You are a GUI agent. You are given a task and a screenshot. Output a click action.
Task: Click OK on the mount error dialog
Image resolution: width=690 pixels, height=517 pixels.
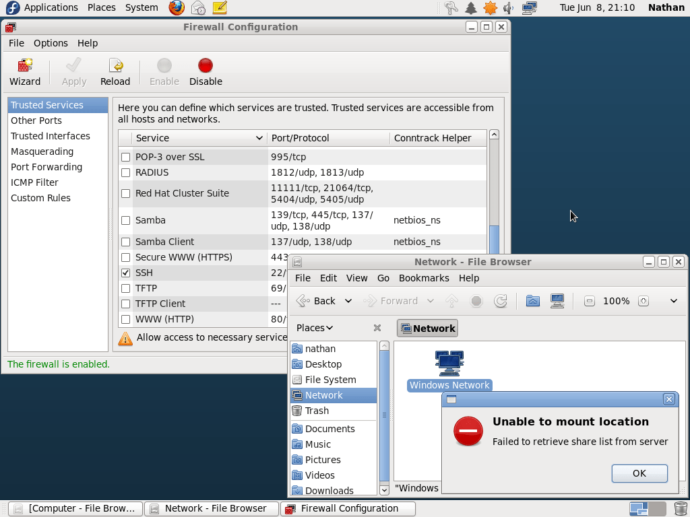tap(639, 473)
